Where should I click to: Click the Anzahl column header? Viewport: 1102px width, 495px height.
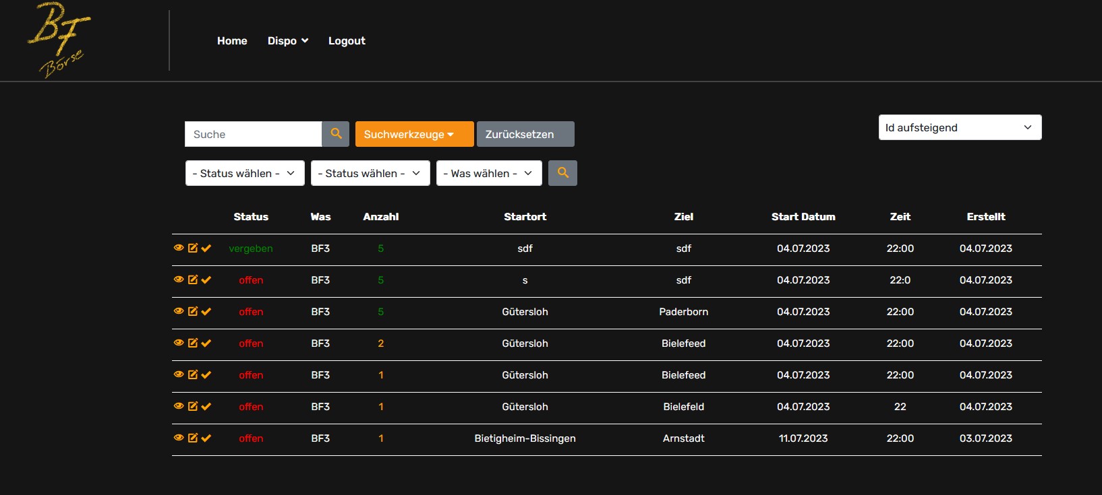tap(381, 217)
